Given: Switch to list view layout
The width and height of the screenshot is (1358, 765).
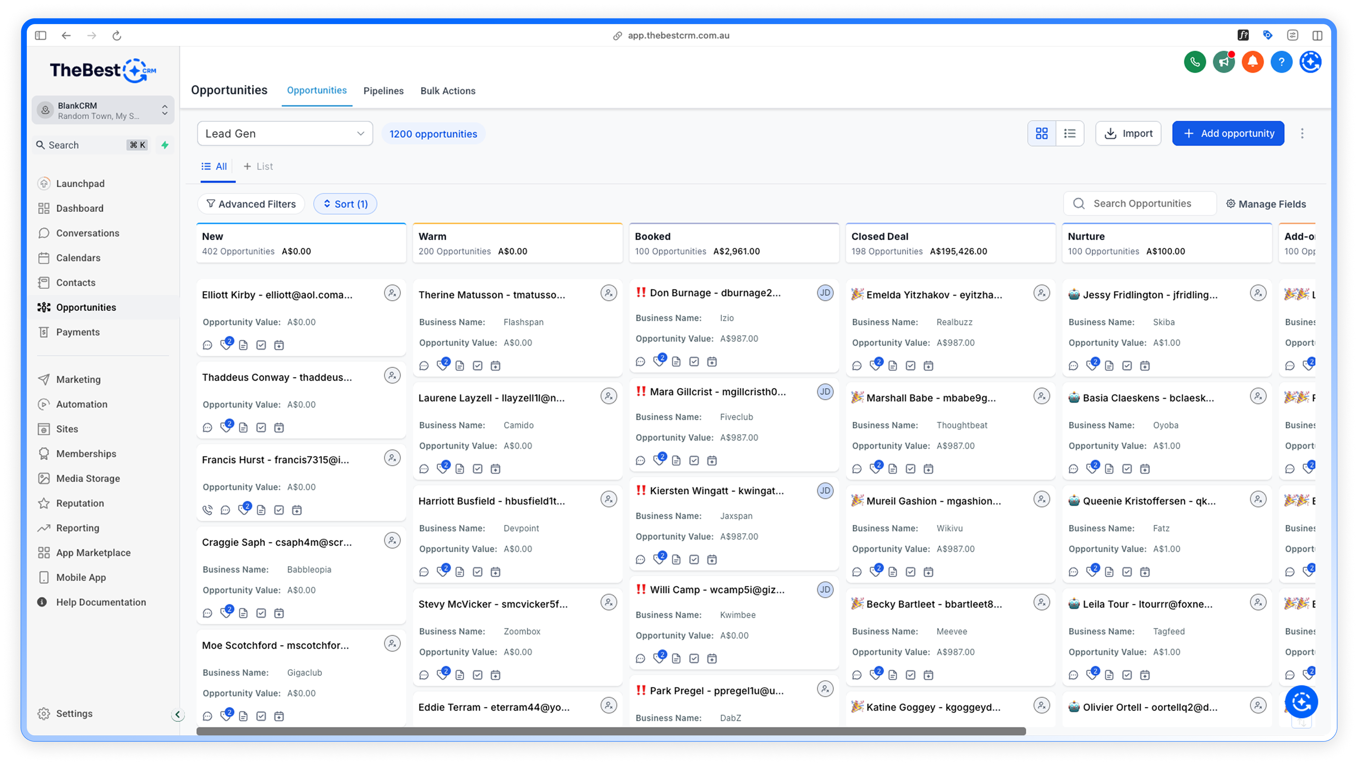Looking at the screenshot, I should (x=1070, y=133).
